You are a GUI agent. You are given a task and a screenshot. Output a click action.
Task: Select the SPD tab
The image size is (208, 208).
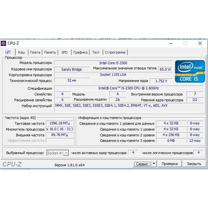[x=64, y=52]
